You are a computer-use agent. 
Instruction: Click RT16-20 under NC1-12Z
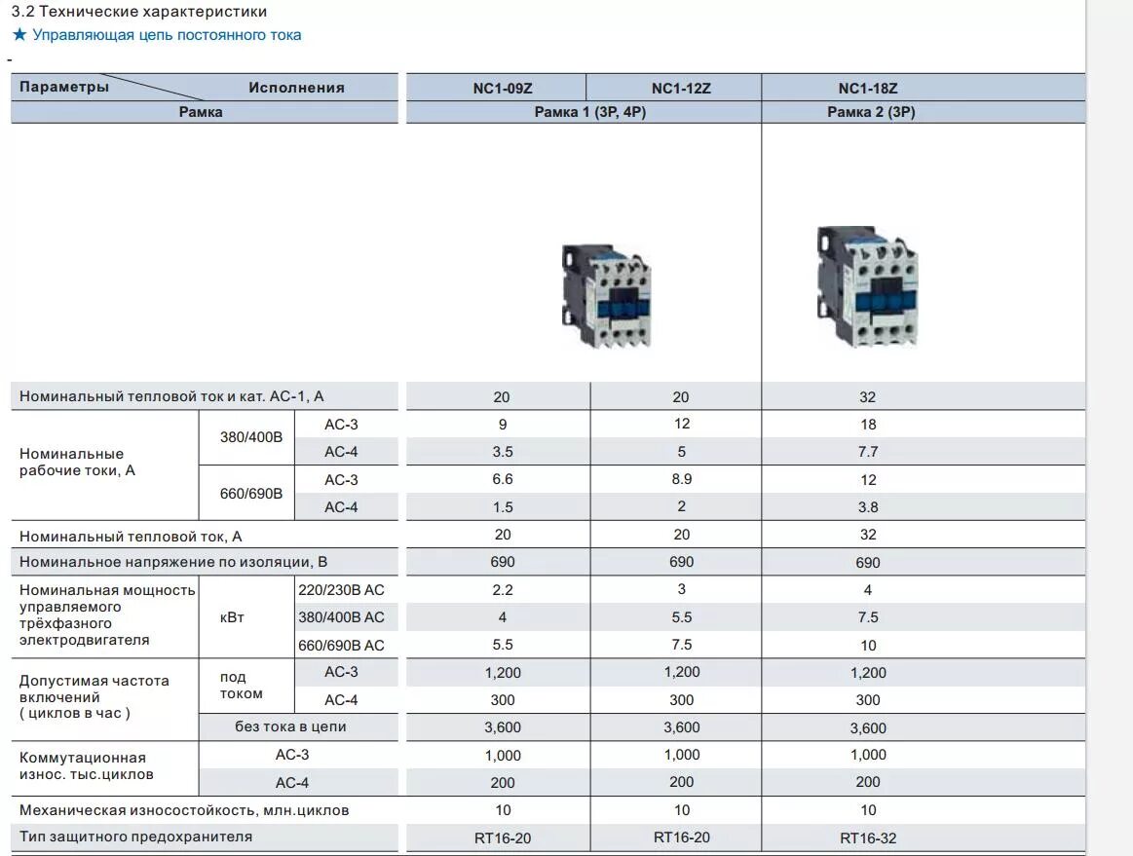(681, 837)
